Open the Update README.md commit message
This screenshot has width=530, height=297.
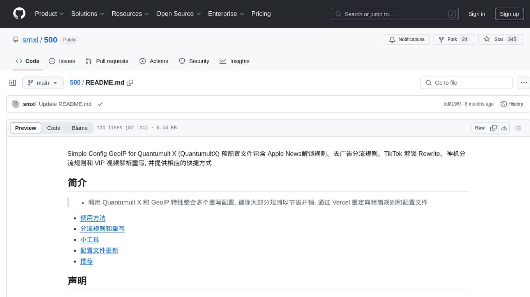pyautogui.click(x=65, y=104)
